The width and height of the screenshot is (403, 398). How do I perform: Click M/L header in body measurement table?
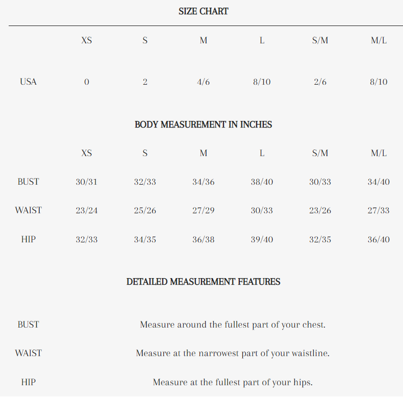pos(379,153)
